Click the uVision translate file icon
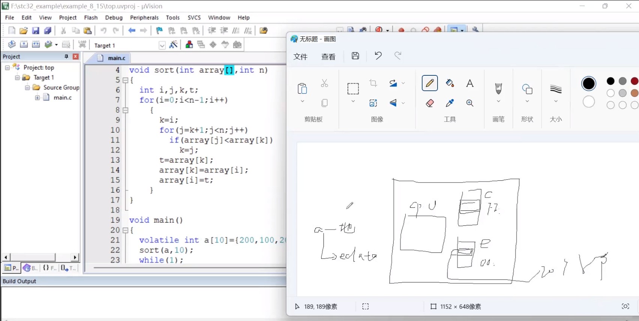Viewport: 639px width, 321px height. [12, 45]
